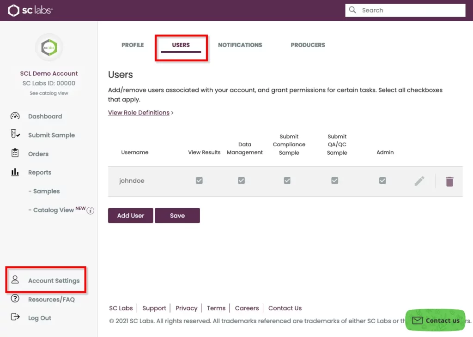
Task: Expand View Role Definitions
Action: coord(140,113)
